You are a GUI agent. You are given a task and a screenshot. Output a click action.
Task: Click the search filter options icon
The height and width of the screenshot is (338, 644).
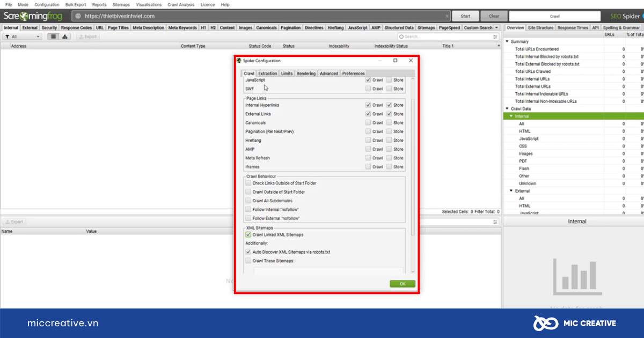[495, 36]
